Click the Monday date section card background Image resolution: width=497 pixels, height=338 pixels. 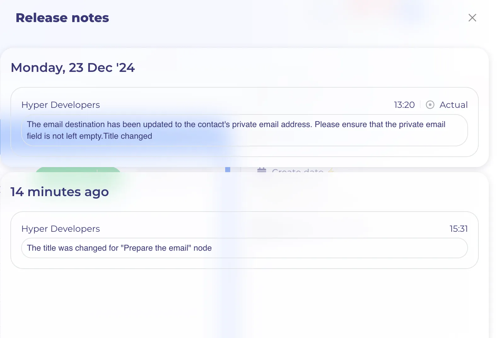pyautogui.click(x=244, y=108)
